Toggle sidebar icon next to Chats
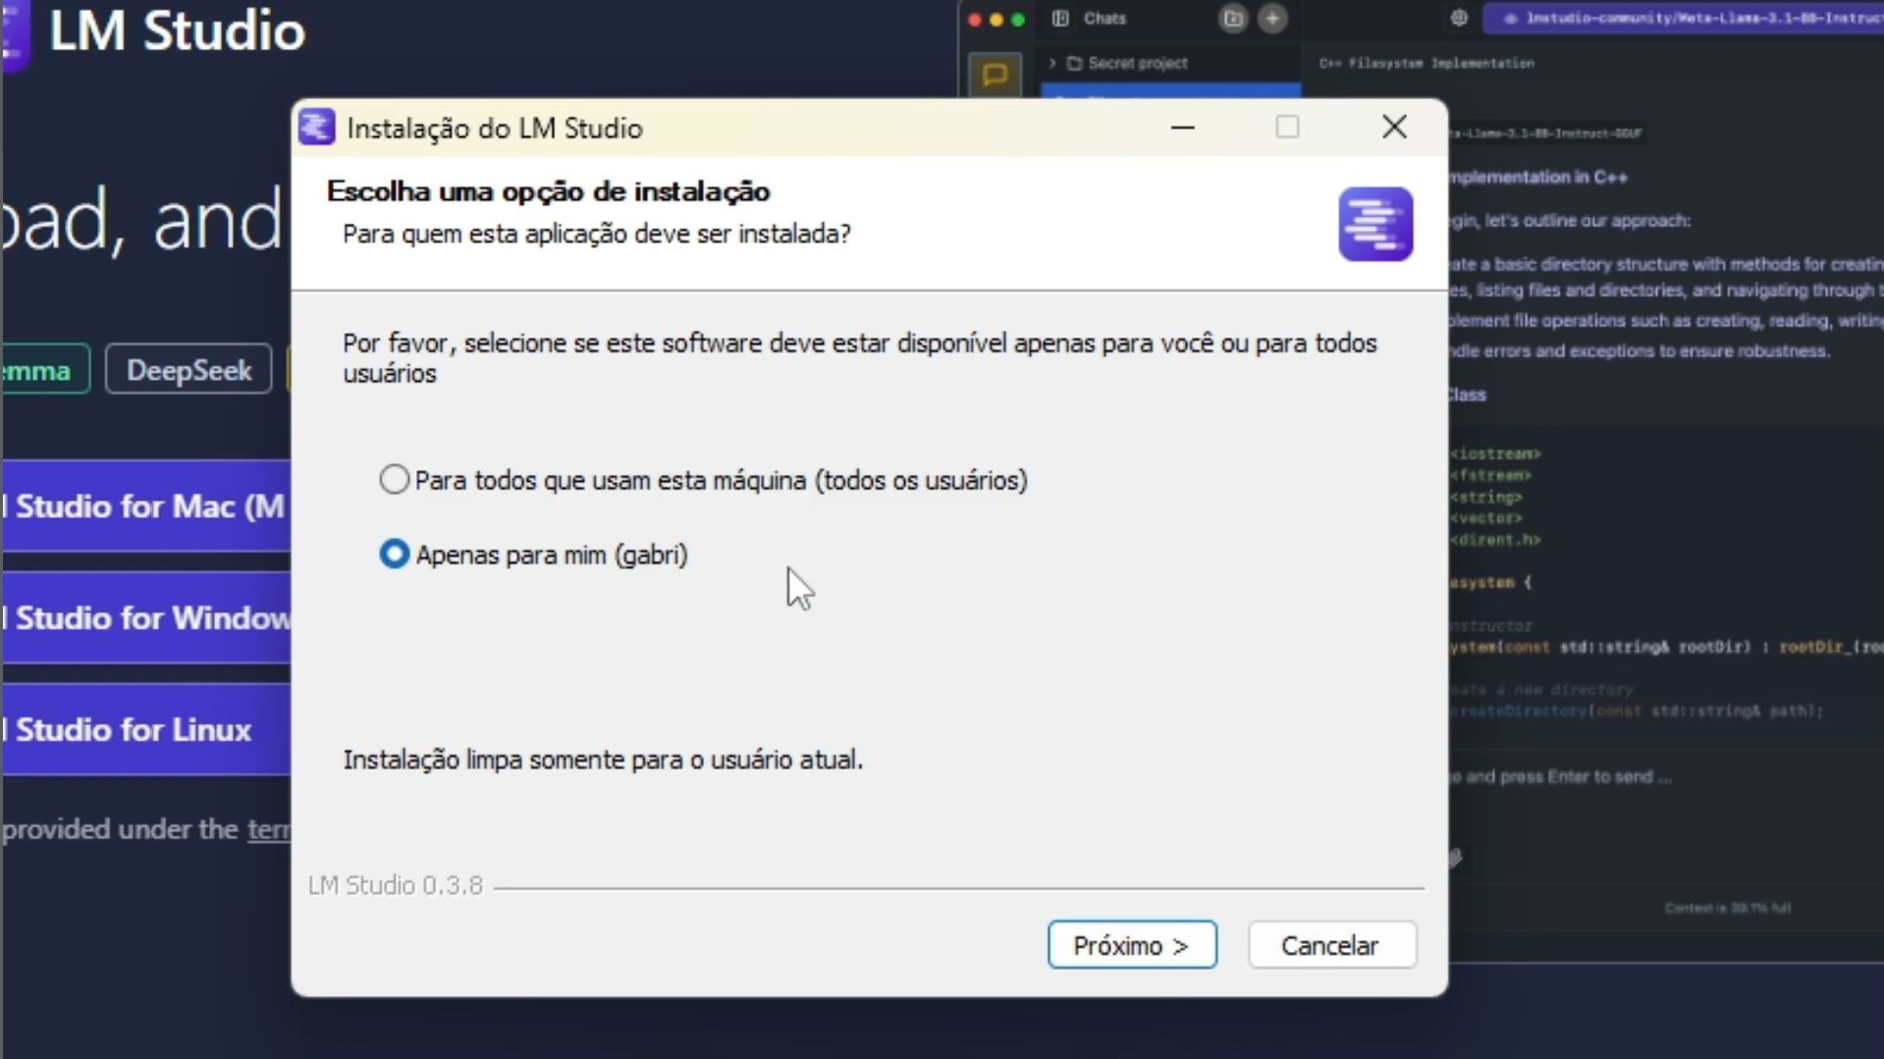 pos(1060,19)
